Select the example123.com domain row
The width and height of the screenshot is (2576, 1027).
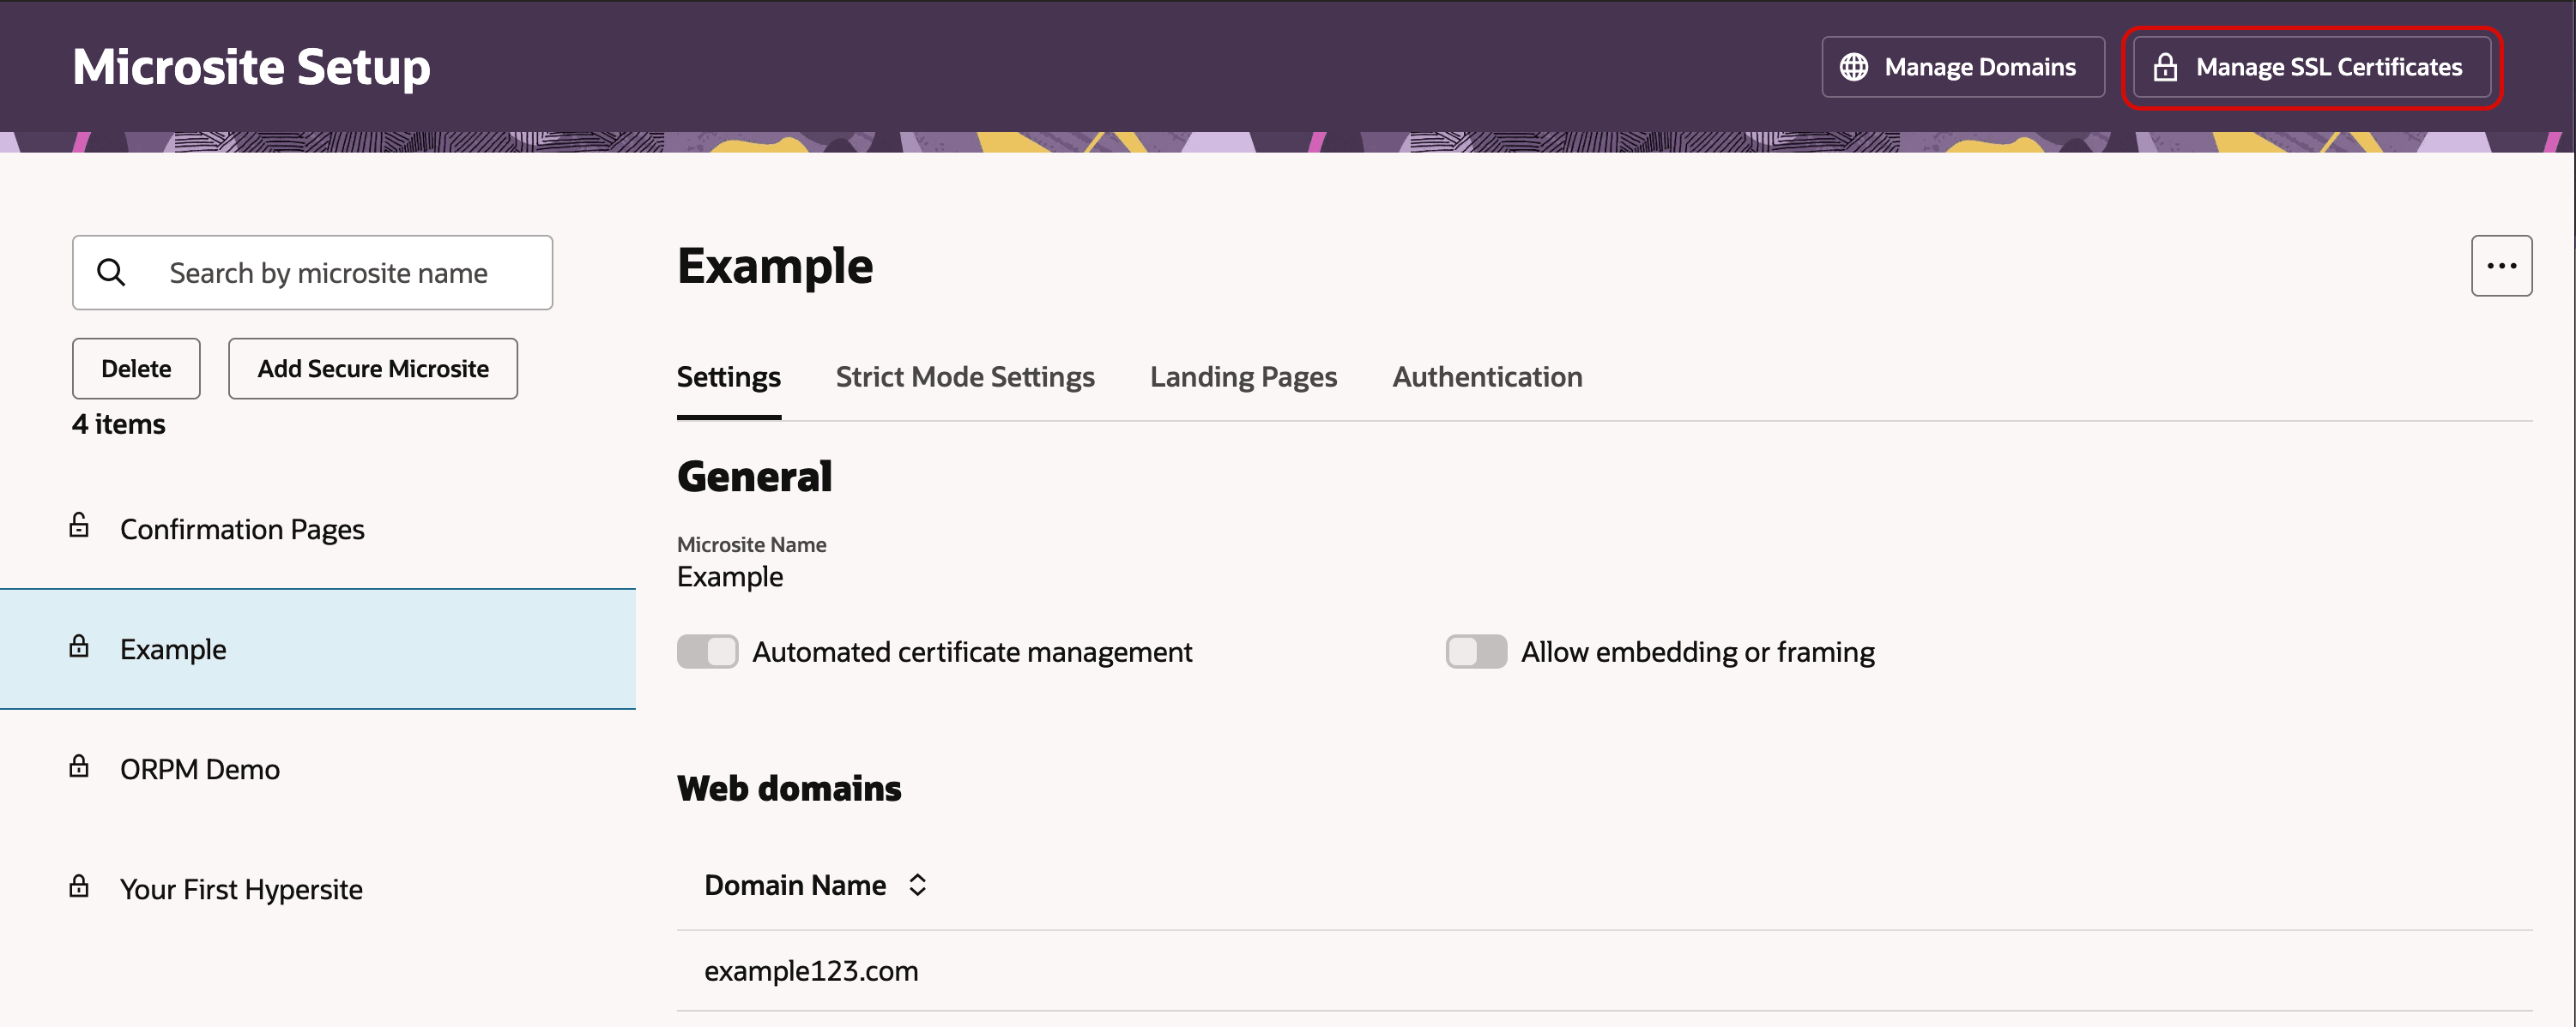pos(811,970)
